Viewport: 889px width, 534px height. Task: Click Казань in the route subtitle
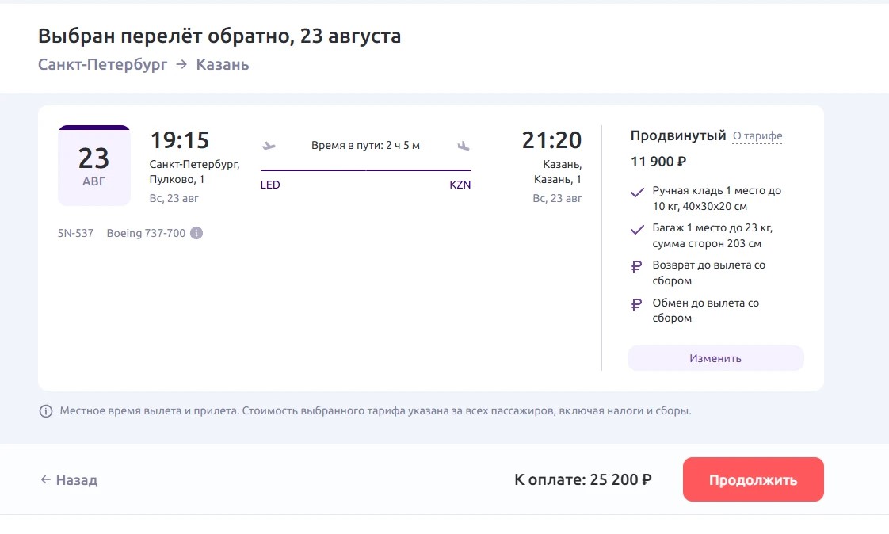(223, 64)
